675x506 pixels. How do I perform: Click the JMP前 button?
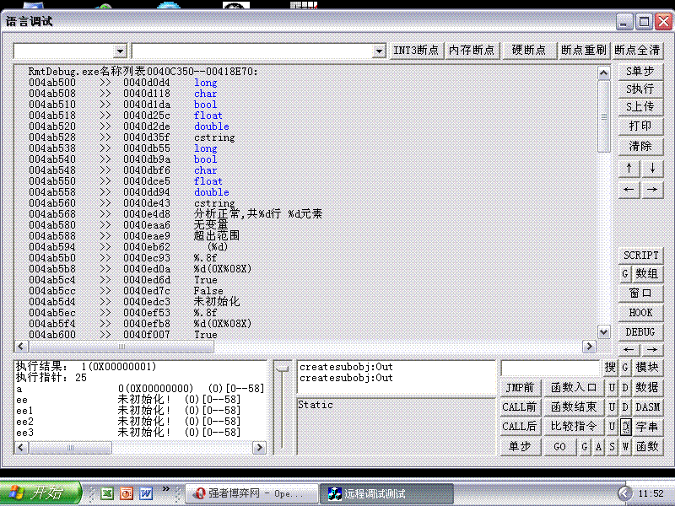[x=520, y=388]
